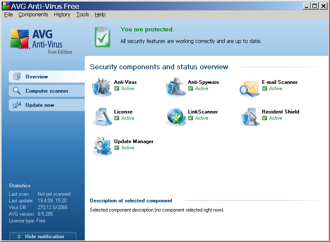
Task: Click 'Security components and status overview' heading
Action: tap(159, 67)
